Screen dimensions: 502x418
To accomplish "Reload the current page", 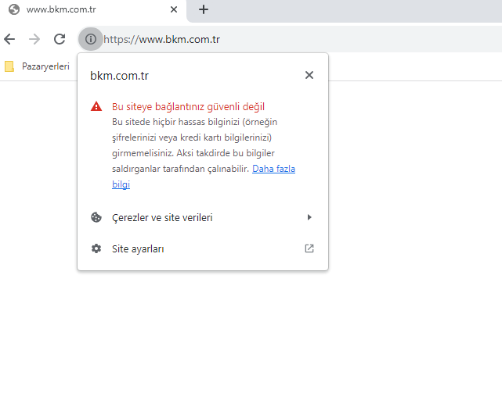I will pos(60,39).
